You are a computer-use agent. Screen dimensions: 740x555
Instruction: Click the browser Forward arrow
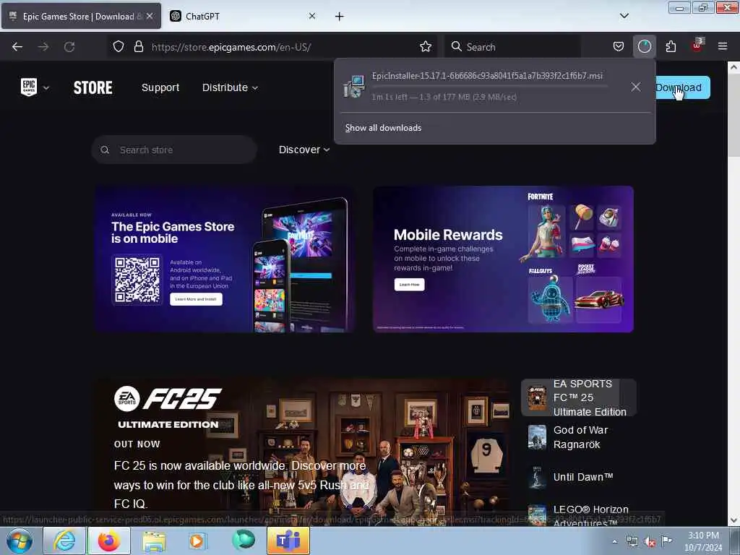pyautogui.click(x=43, y=47)
